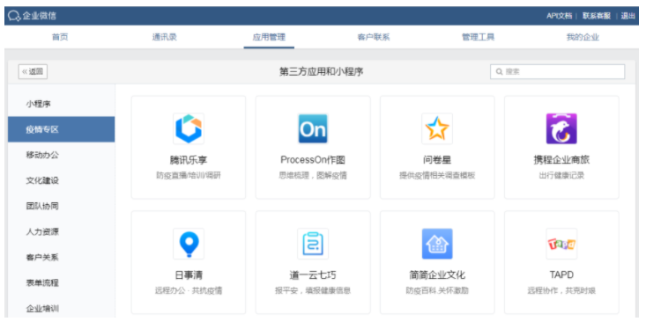Click the 道一云七巧 app name

(313, 275)
